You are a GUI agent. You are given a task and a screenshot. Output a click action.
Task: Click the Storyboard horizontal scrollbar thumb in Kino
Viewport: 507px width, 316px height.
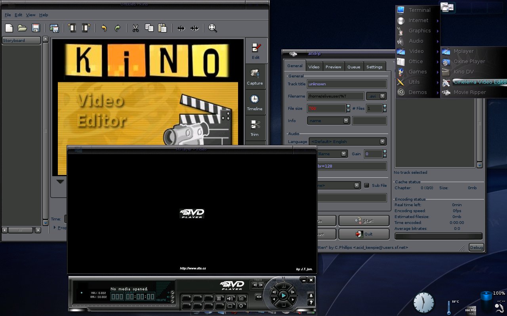point(21,230)
